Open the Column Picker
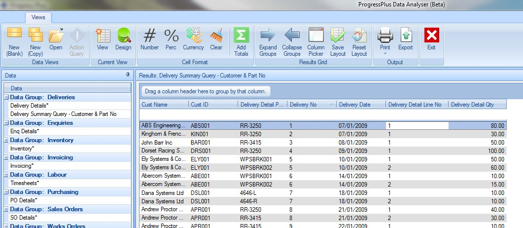This screenshot has height=228, width=523. click(x=316, y=41)
